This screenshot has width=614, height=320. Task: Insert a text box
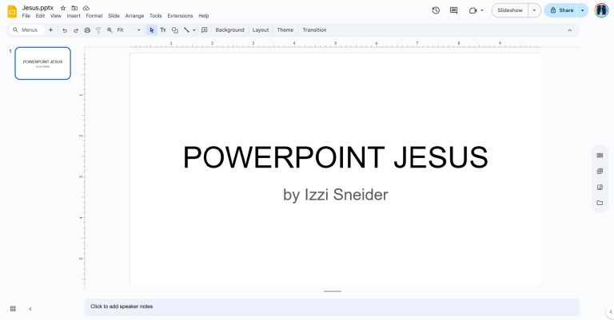[x=163, y=30]
